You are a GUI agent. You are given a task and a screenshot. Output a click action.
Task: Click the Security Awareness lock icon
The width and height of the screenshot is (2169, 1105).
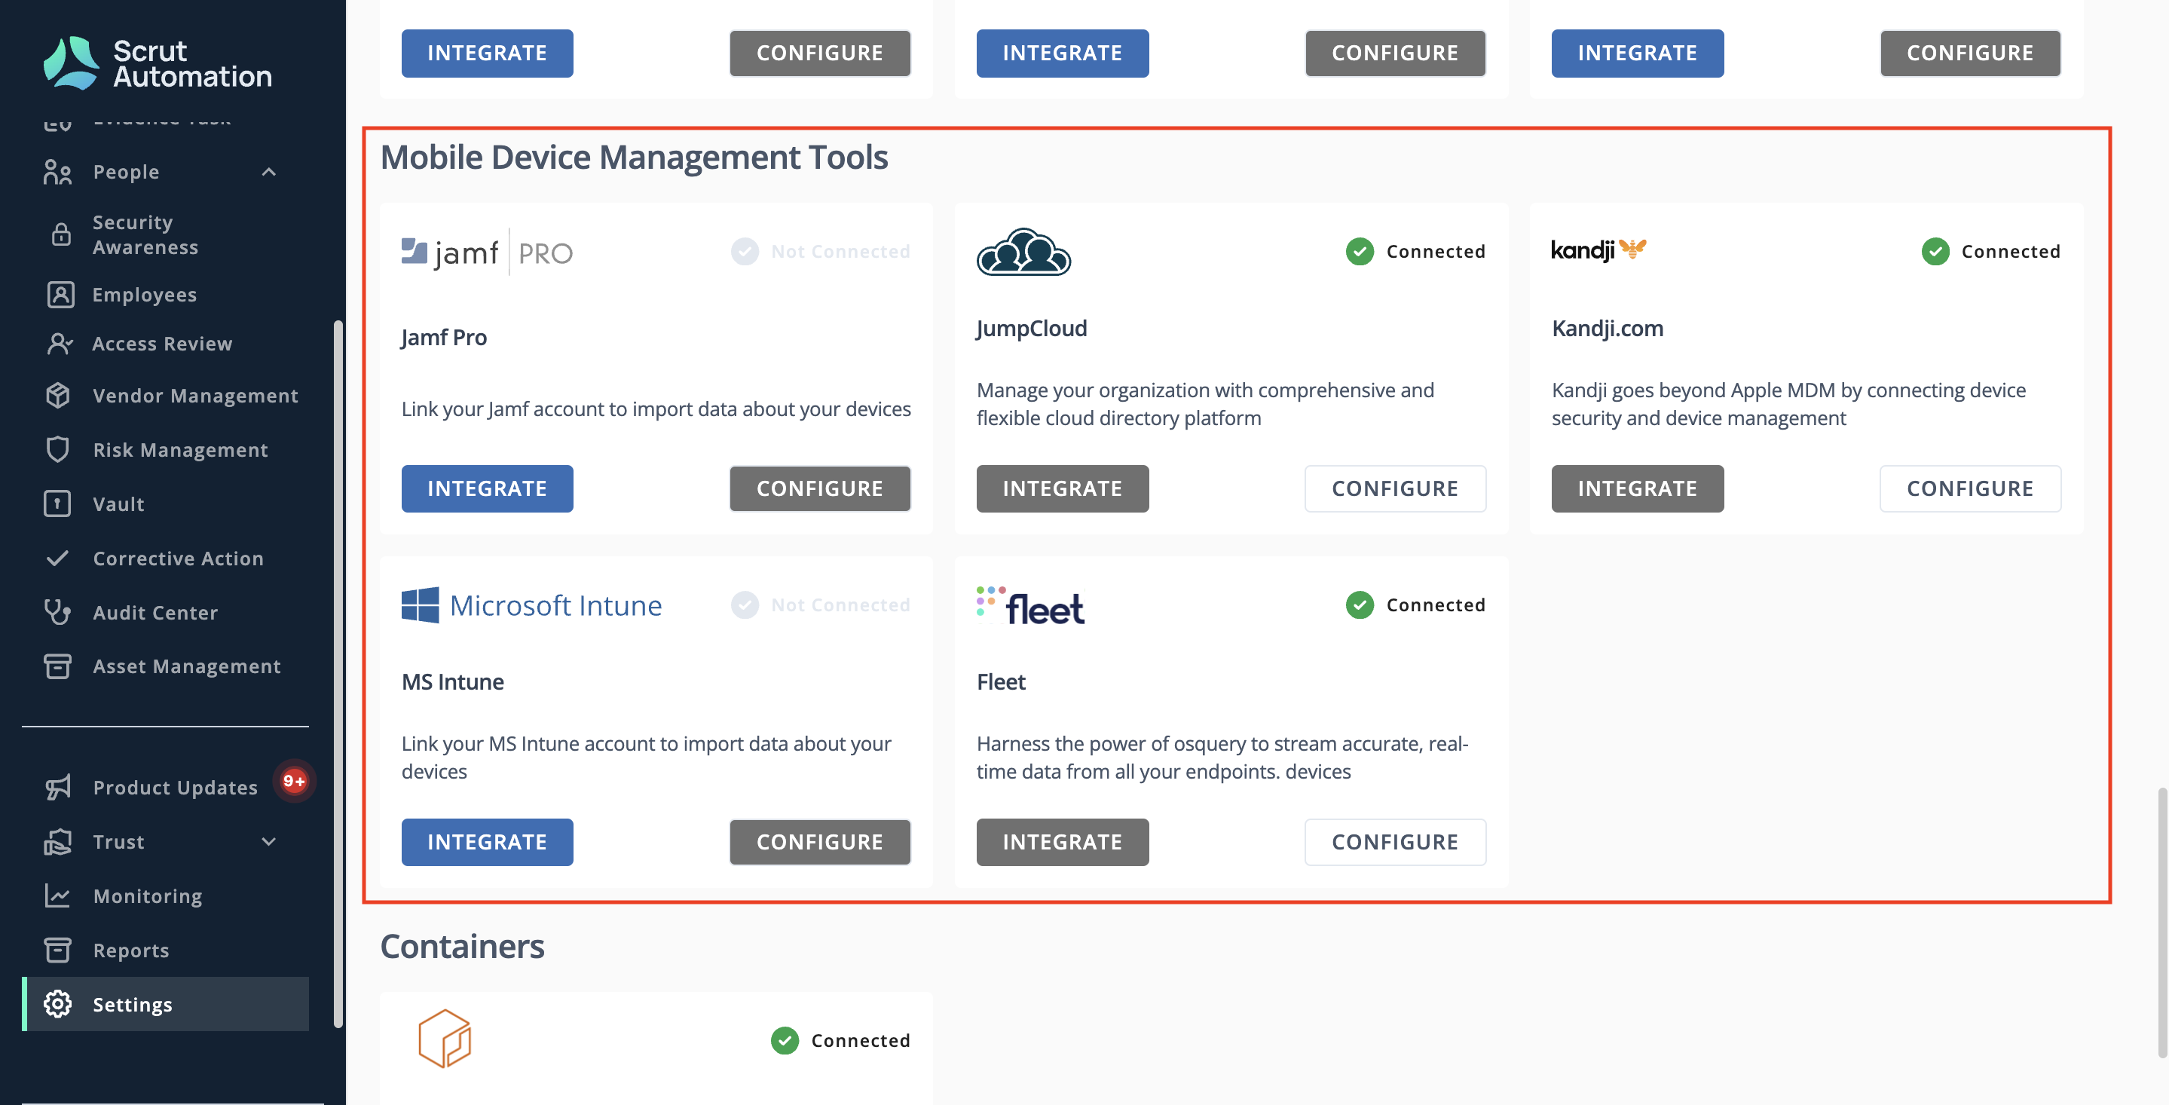click(60, 234)
